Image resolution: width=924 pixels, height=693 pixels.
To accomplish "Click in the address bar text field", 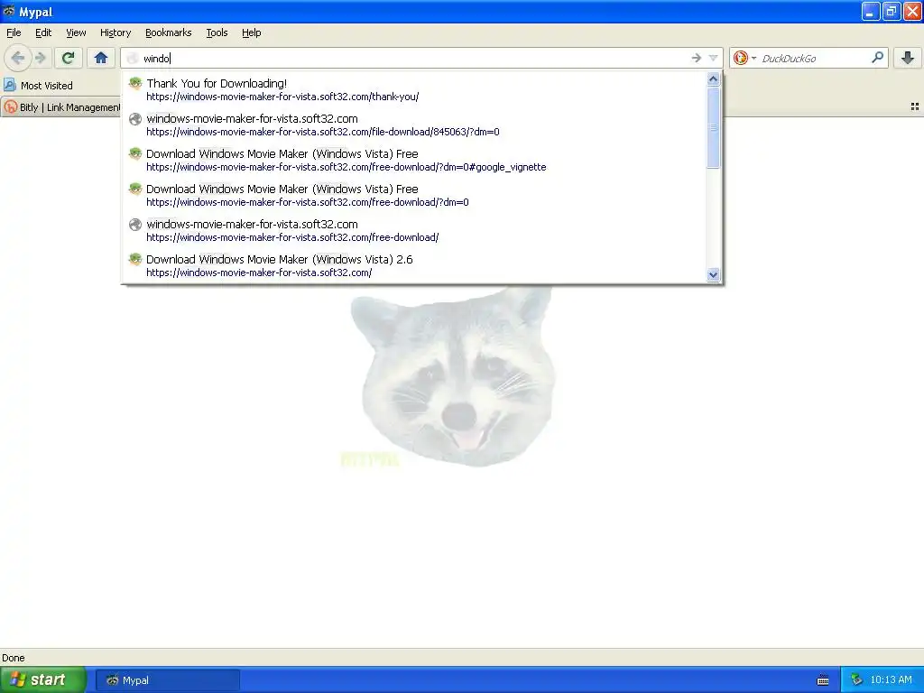I will (412, 58).
